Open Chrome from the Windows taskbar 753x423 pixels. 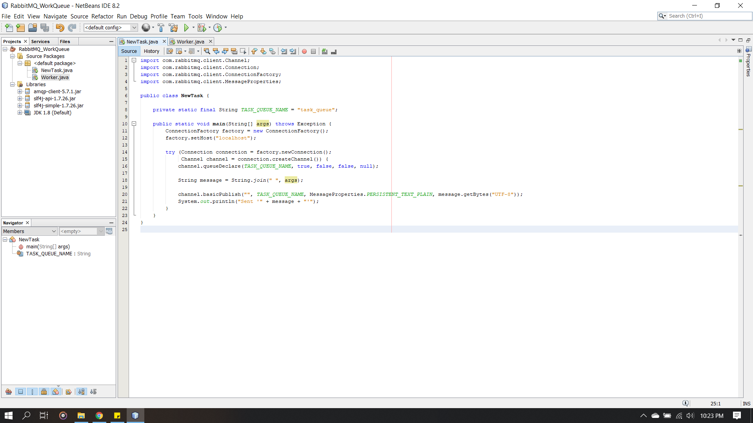tap(99, 416)
